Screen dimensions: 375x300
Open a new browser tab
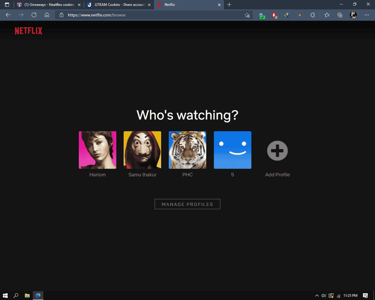pos(229,5)
